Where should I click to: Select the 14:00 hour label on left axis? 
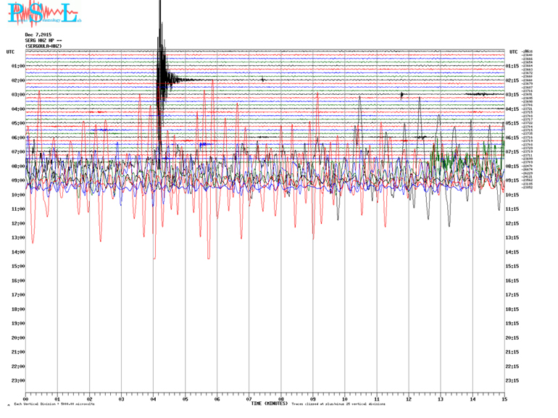(18, 252)
